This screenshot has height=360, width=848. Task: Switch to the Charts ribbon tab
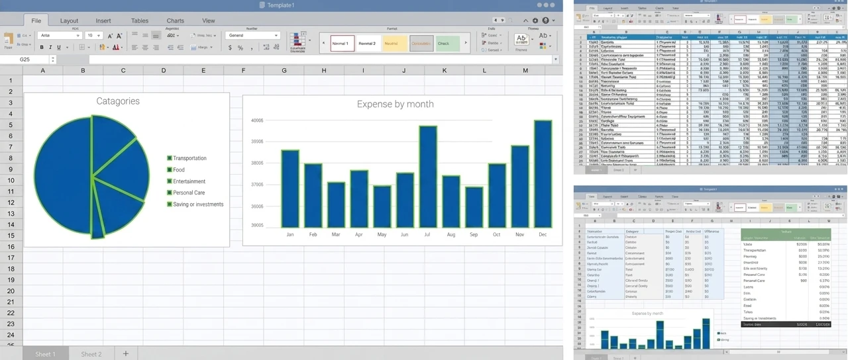[175, 21]
